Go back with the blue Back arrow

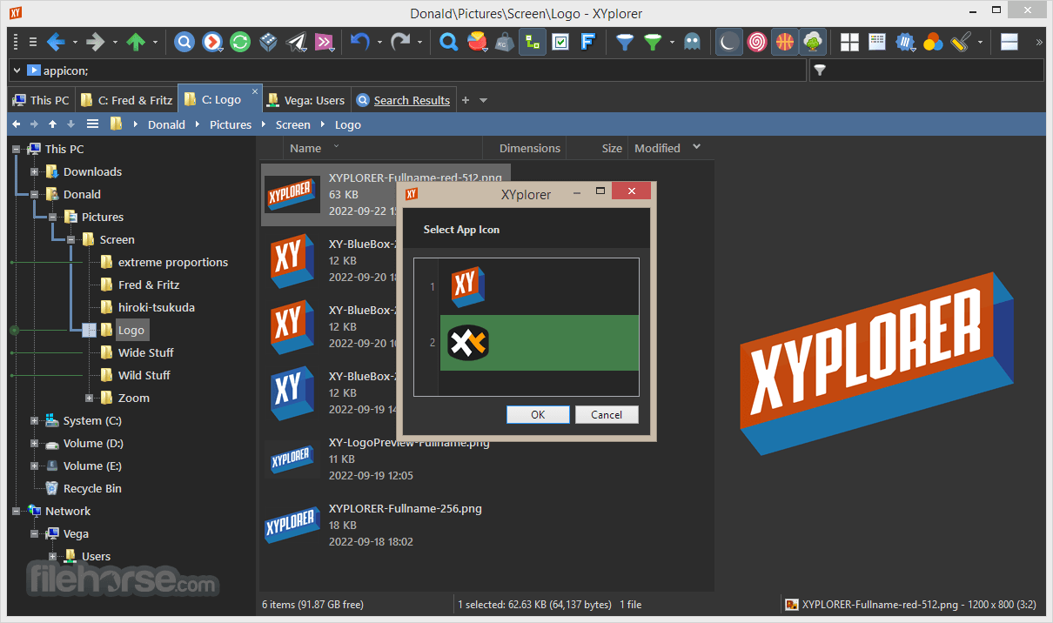[x=57, y=41]
